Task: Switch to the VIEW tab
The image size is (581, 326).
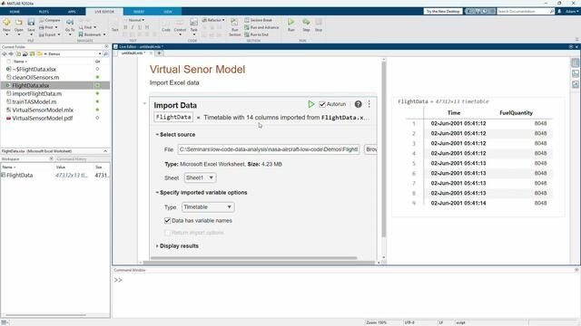Action: tap(168, 12)
